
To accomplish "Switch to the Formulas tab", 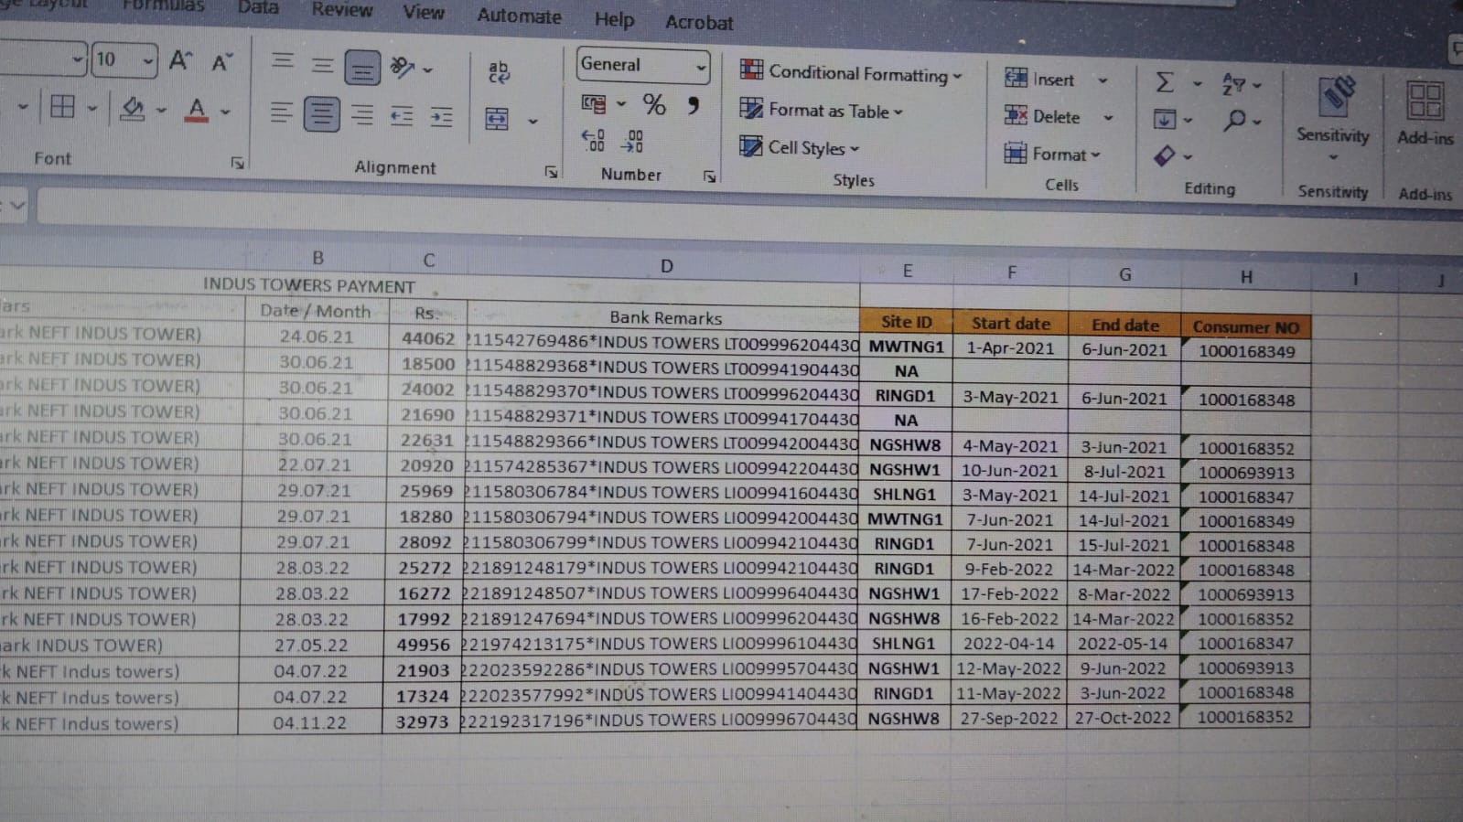I will point(164,5).
